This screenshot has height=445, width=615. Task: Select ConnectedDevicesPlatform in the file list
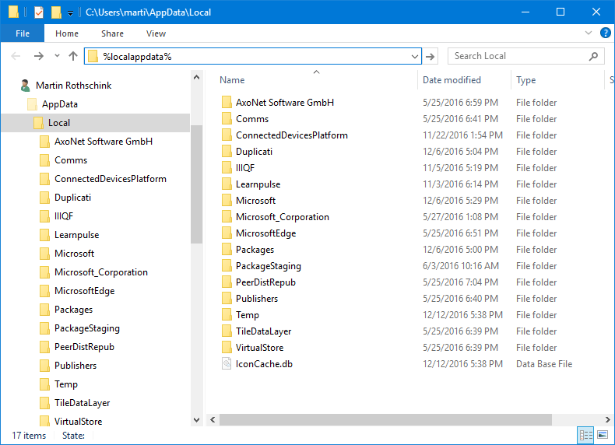point(291,135)
